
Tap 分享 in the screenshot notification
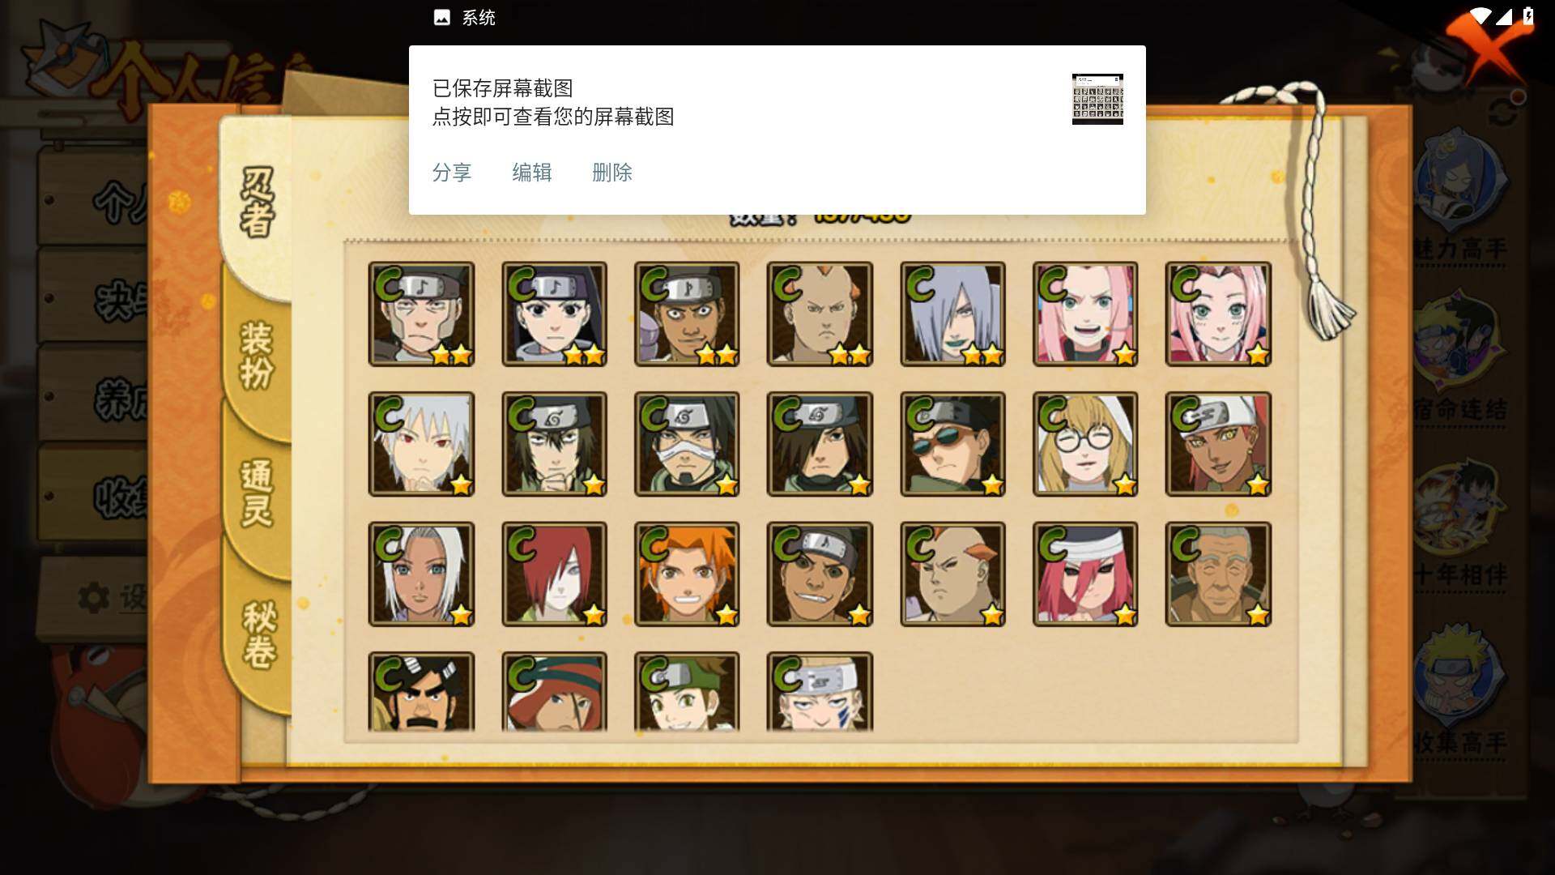tap(452, 173)
